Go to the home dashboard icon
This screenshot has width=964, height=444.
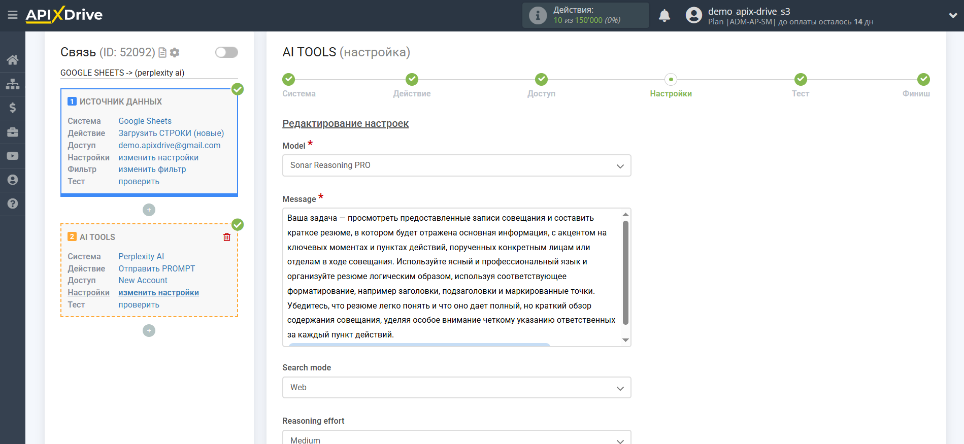13,60
